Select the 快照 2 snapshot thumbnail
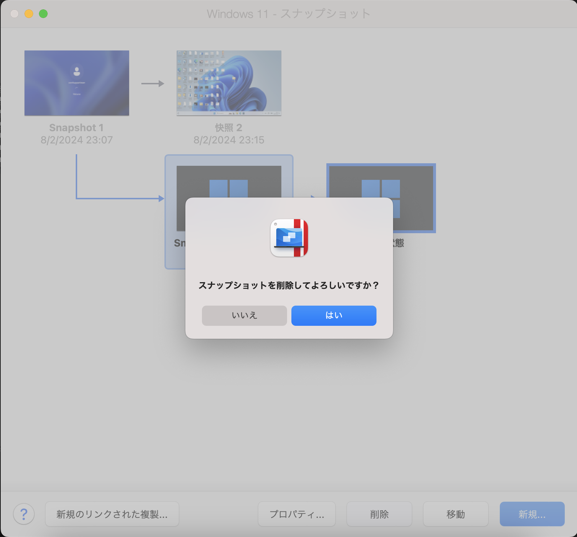This screenshot has width=577, height=537. click(x=229, y=83)
